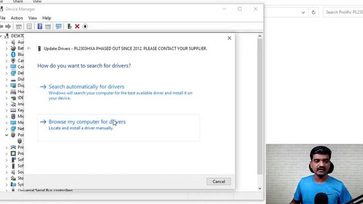Click the Network adapters icon
Image resolution: width=363 pixels, height=204 pixels.
[x=13, y=129]
